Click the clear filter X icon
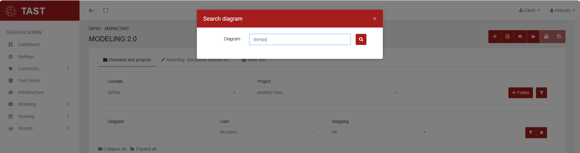This screenshot has height=153, width=580. point(542,133)
